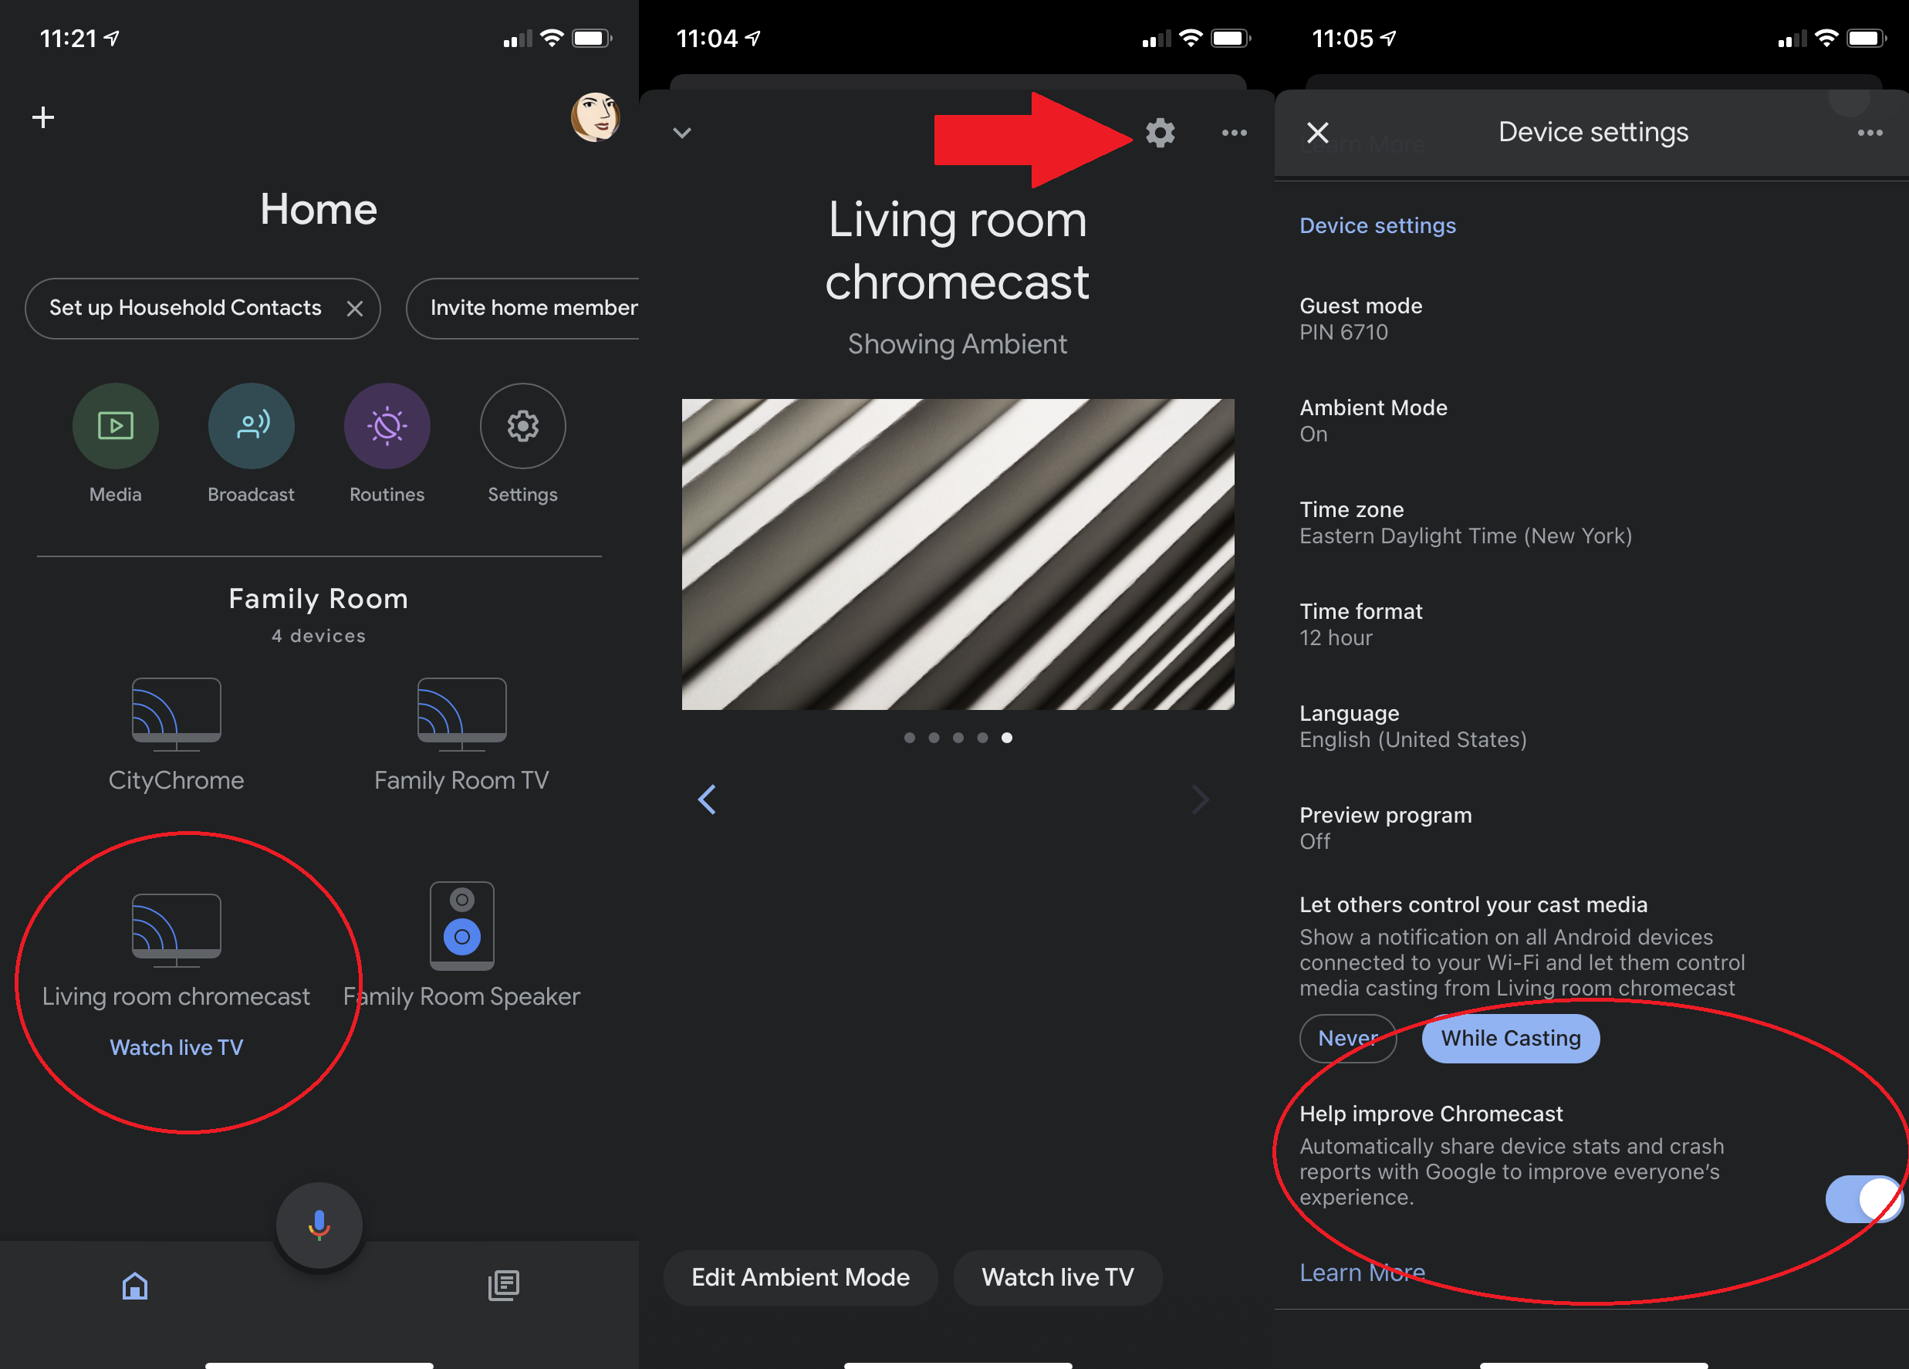Open Ambient Mode setting

[x=1591, y=421]
